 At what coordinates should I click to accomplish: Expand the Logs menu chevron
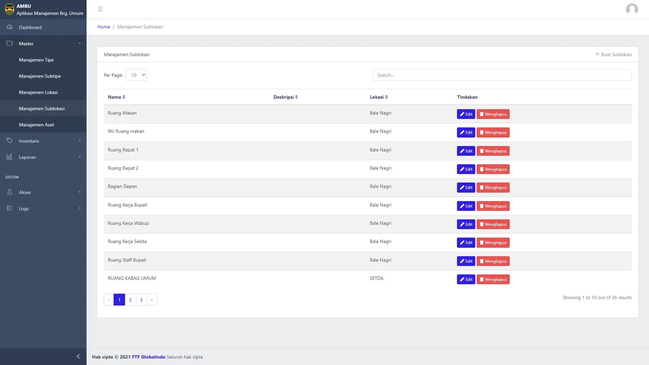(80, 208)
